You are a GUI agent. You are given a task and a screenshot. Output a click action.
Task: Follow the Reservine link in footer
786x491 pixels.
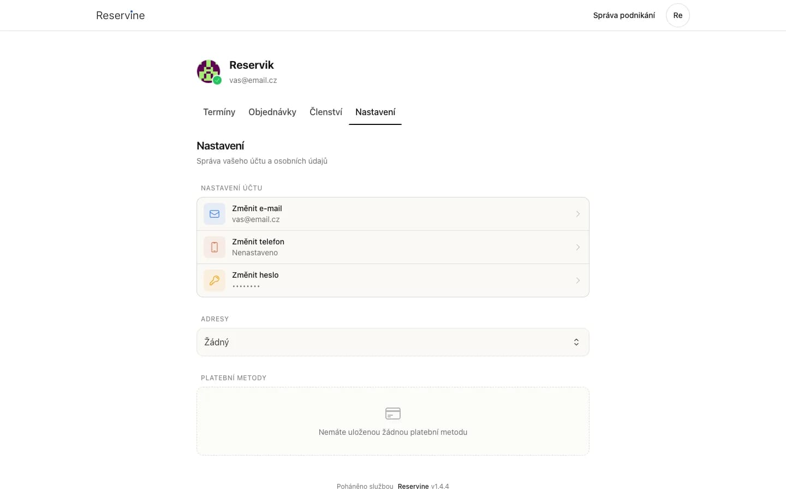tap(413, 486)
